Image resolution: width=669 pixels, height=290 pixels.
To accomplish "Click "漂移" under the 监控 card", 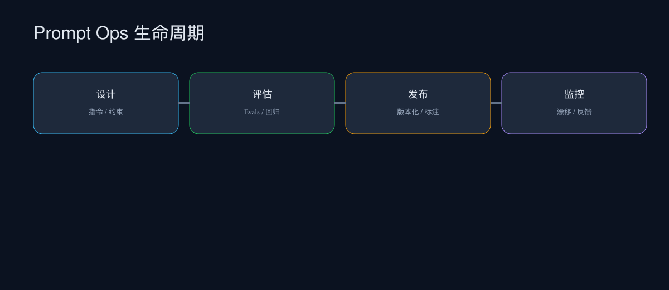I will (564, 112).
